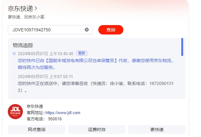
Task: Focus the tracking number input field
Action: 50,30
